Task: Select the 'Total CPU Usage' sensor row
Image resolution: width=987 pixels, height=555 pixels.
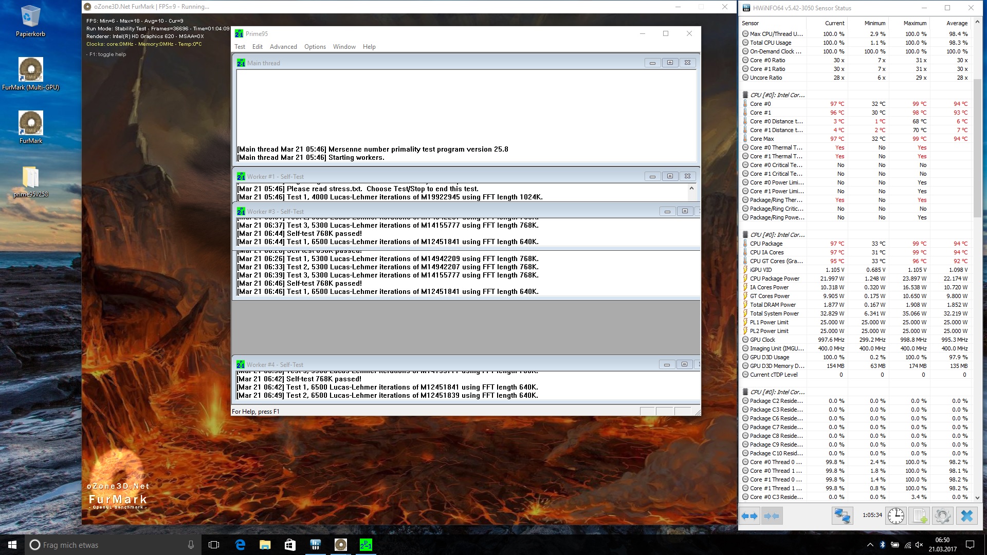Action: 855,43
